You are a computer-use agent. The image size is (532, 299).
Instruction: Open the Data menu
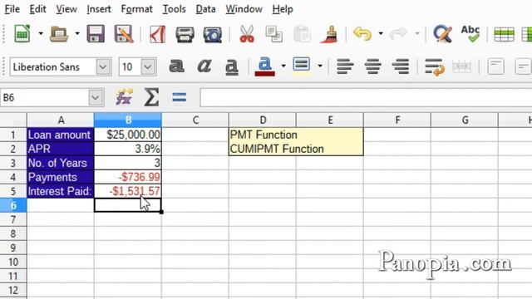205,9
